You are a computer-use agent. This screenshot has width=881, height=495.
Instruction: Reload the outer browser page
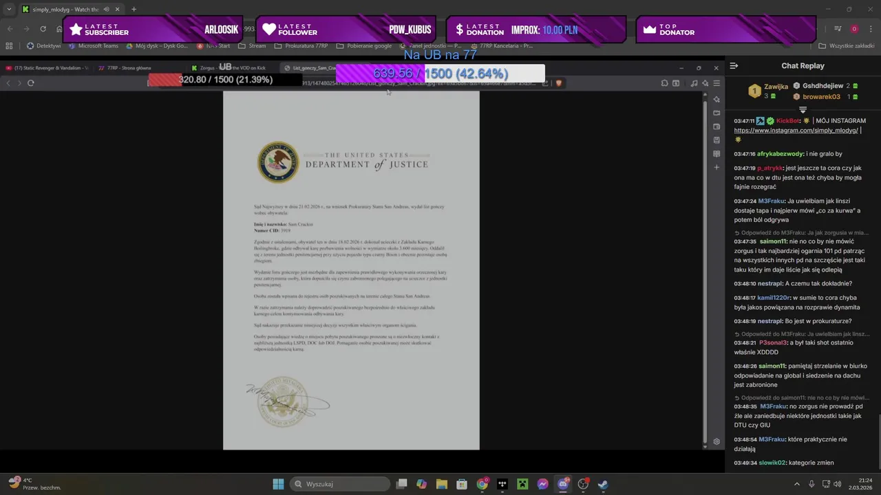pyautogui.click(x=43, y=29)
